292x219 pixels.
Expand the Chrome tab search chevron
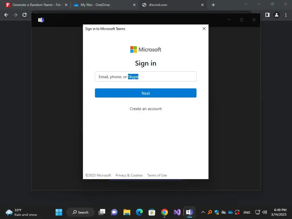pos(246,4)
